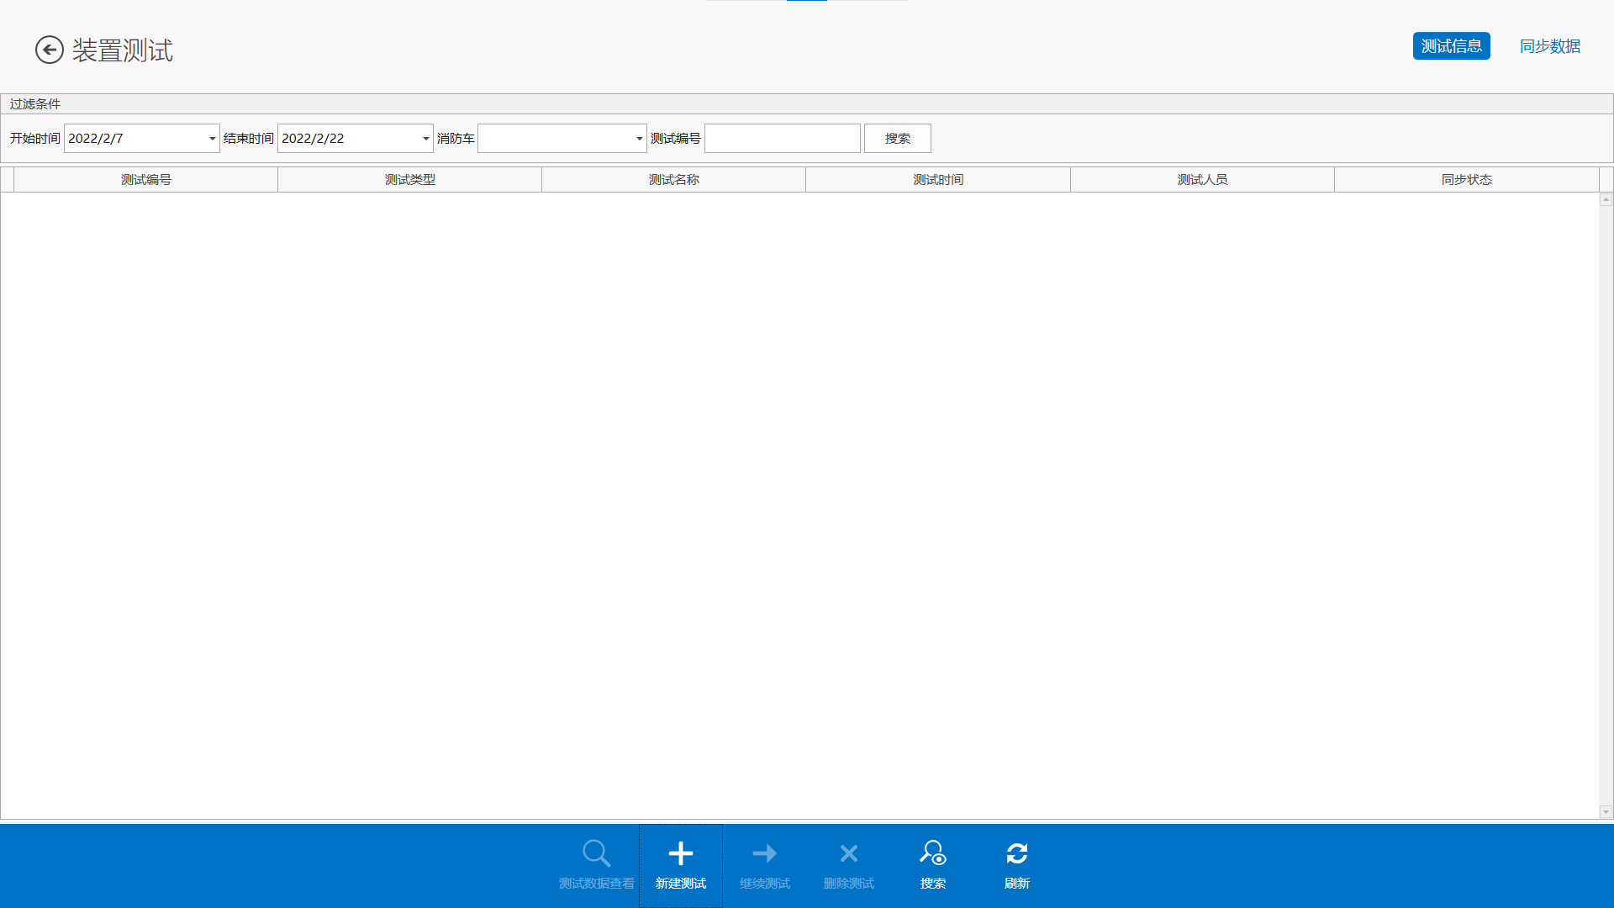This screenshot has width=1614, height=908.
Task: Sort by the 测试名称 column header
Action: [x=674, y=180]
